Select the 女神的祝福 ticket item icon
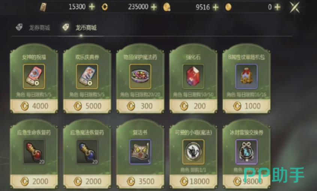Viewport: 317px width, 191px height. 34,77
